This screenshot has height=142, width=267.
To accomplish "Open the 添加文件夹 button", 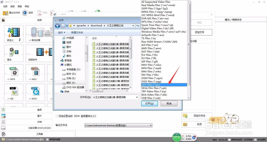I will 197,116.
